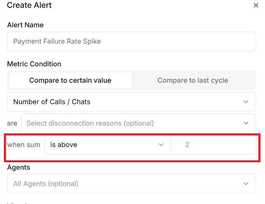Click the Alert Name input field

(x=131, y=41)
